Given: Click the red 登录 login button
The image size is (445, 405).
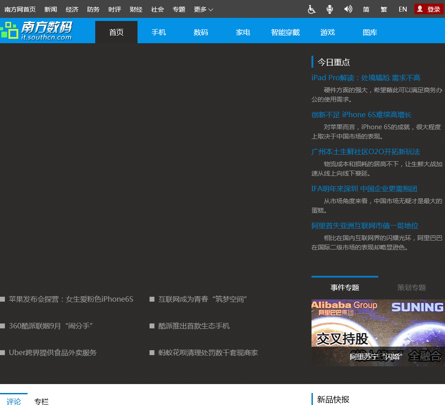Looking at the screenshot, I should pyautogui.click(x=429, y=9).
